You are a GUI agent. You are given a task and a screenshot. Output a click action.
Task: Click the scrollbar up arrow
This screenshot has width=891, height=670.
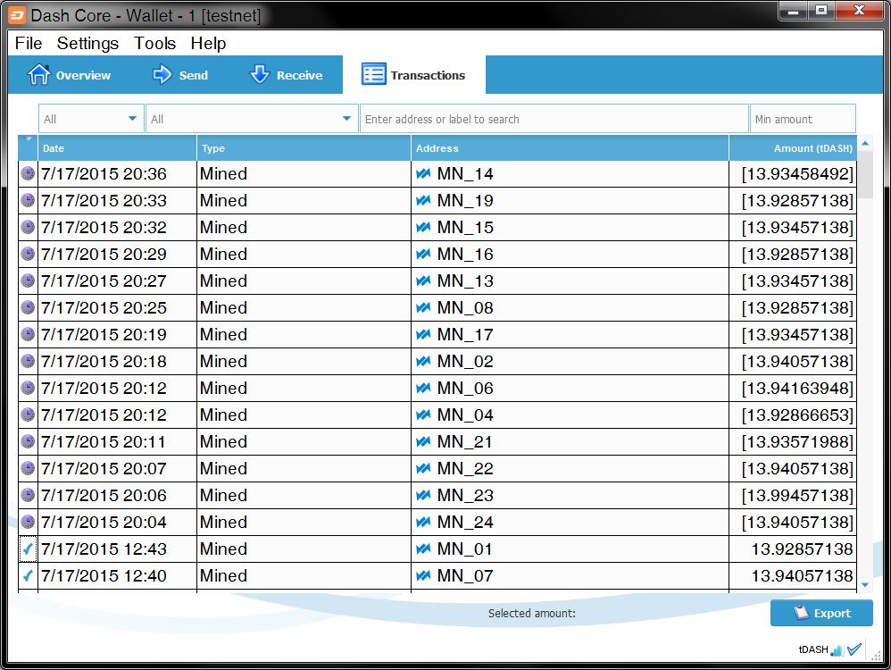coord(865,143)
